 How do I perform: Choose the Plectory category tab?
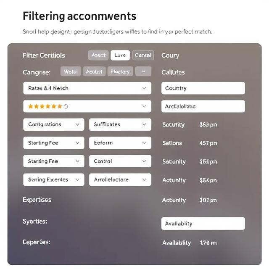tap(120, 71)
